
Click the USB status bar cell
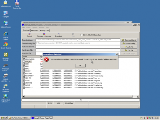[58, 103]
